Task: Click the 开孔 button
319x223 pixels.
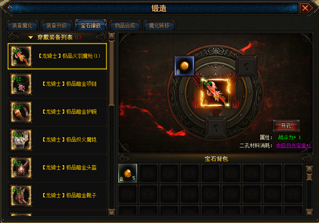Action: click(x=286, y=126)
